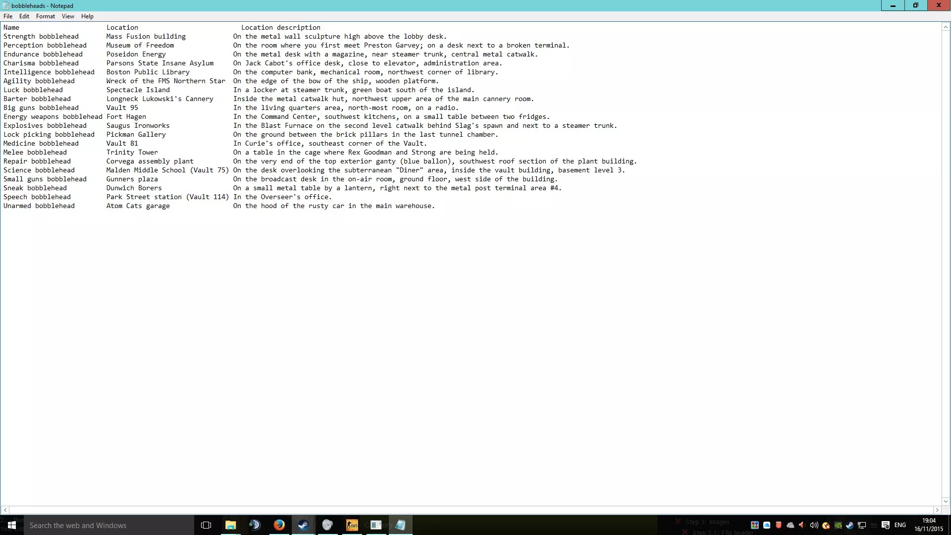Click 'Pickman Gallery' text
Viewport: 951px width, 535px height.
(x=136, y=135)
